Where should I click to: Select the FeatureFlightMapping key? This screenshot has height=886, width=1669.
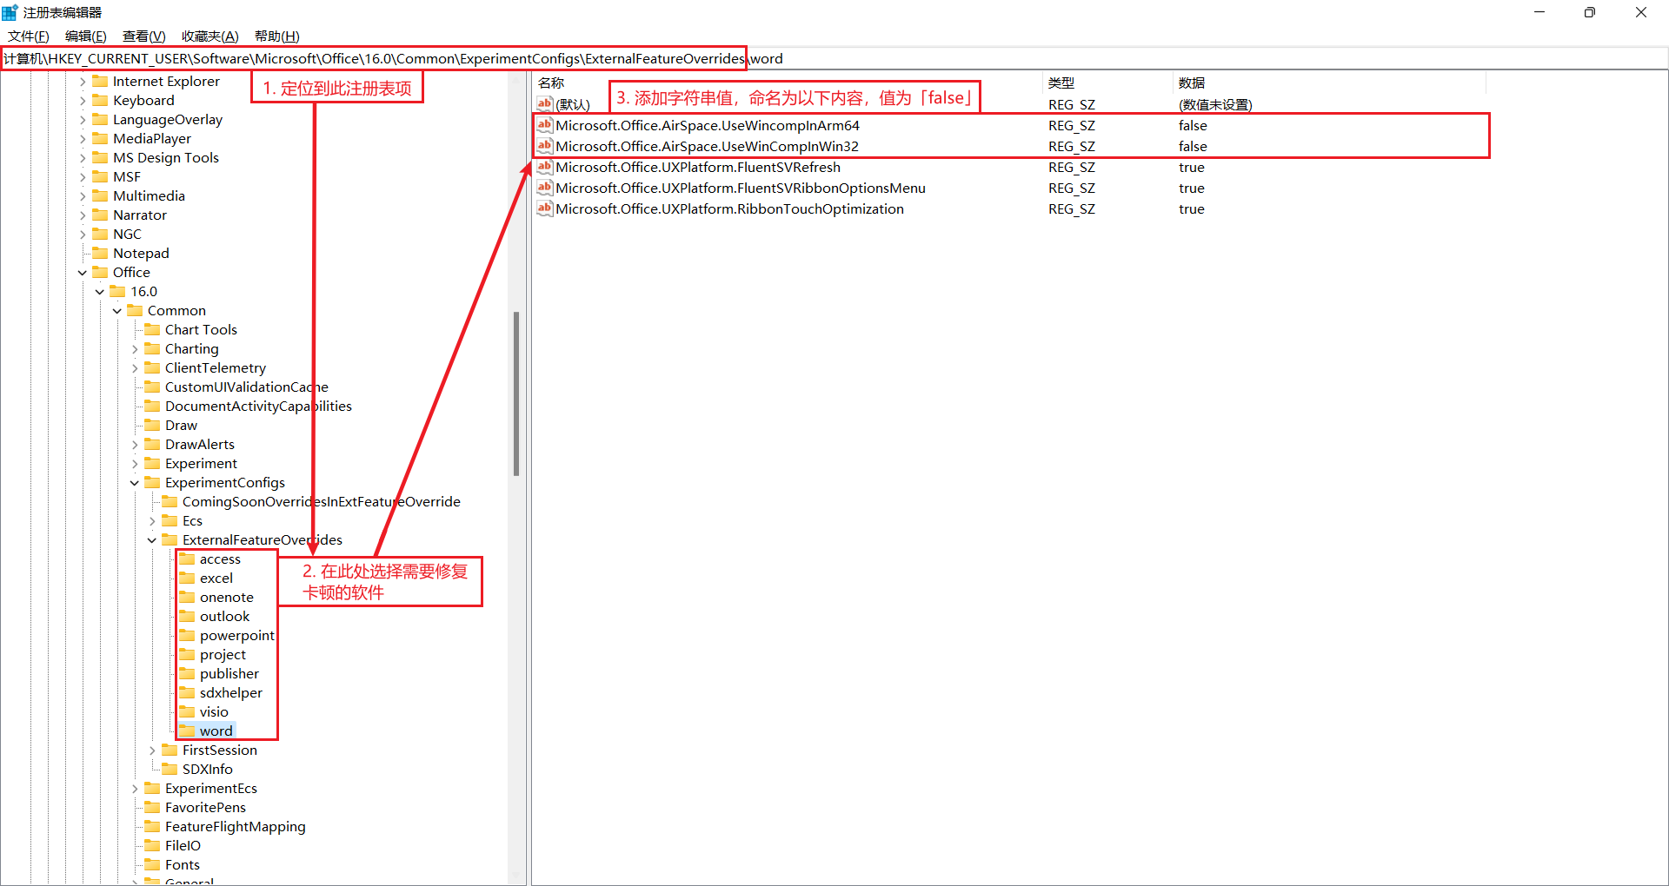click(236, 826)
